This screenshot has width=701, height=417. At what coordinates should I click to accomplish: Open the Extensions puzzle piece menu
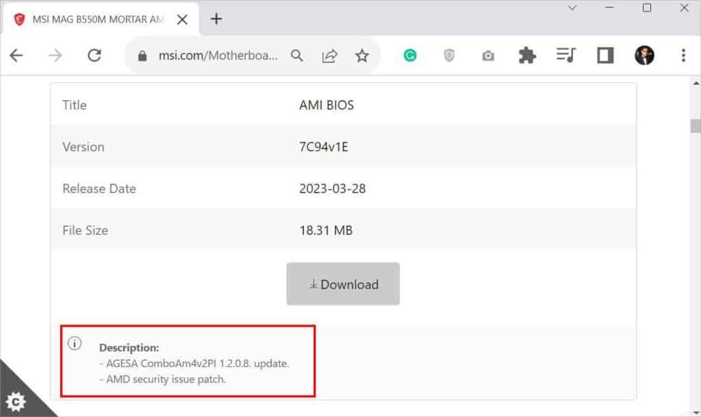(527, 55)
